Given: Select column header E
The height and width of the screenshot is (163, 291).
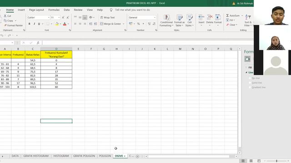Looking at the screenshot, I should [x=78, y=49].
